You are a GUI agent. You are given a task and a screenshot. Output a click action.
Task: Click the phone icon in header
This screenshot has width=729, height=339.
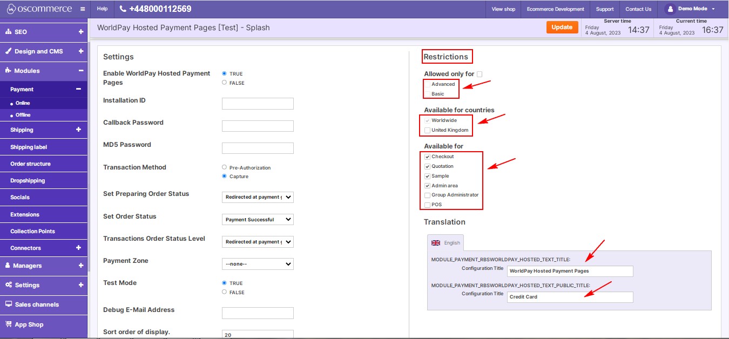pos(123,9)
